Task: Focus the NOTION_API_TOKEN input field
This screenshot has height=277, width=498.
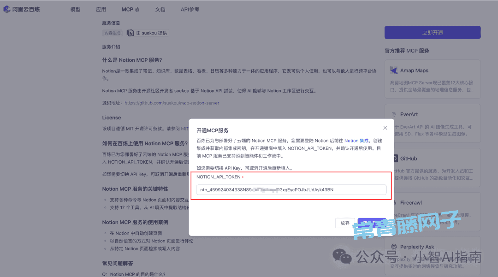Action: [x=291, y=190]
